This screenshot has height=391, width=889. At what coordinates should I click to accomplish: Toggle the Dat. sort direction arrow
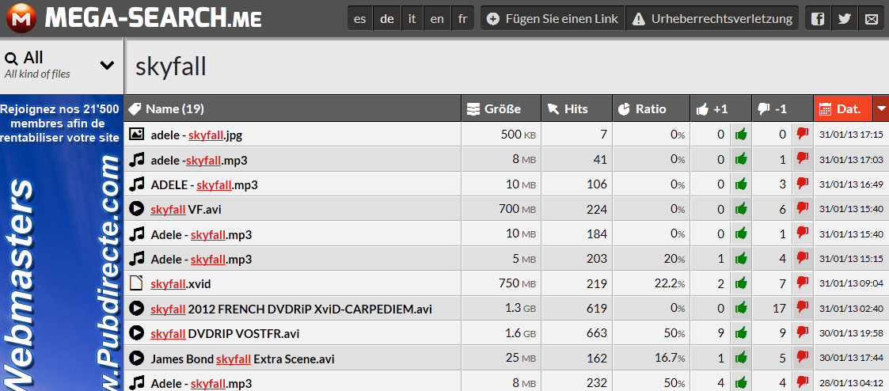[881, 108]
